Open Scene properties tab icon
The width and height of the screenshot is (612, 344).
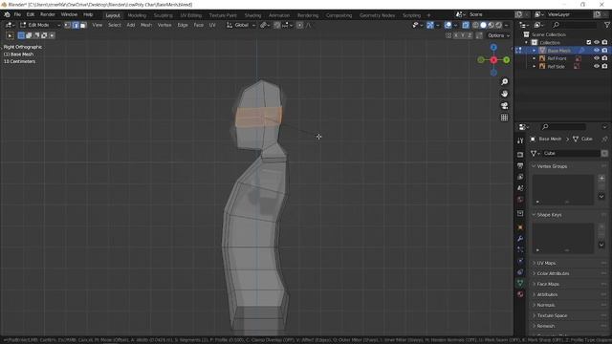point(520,188)
